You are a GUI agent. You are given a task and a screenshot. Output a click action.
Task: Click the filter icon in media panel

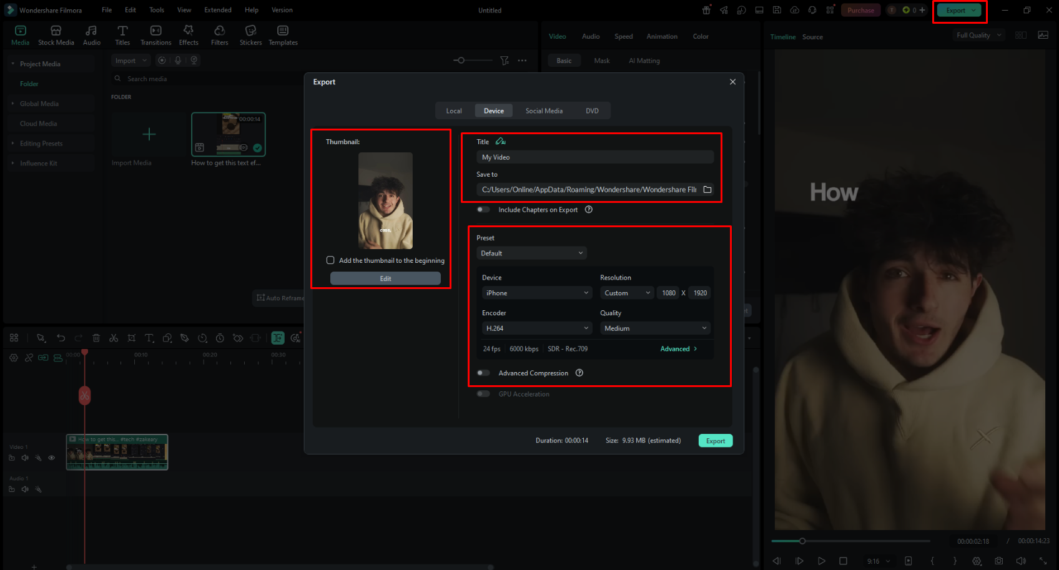(505, 61)
